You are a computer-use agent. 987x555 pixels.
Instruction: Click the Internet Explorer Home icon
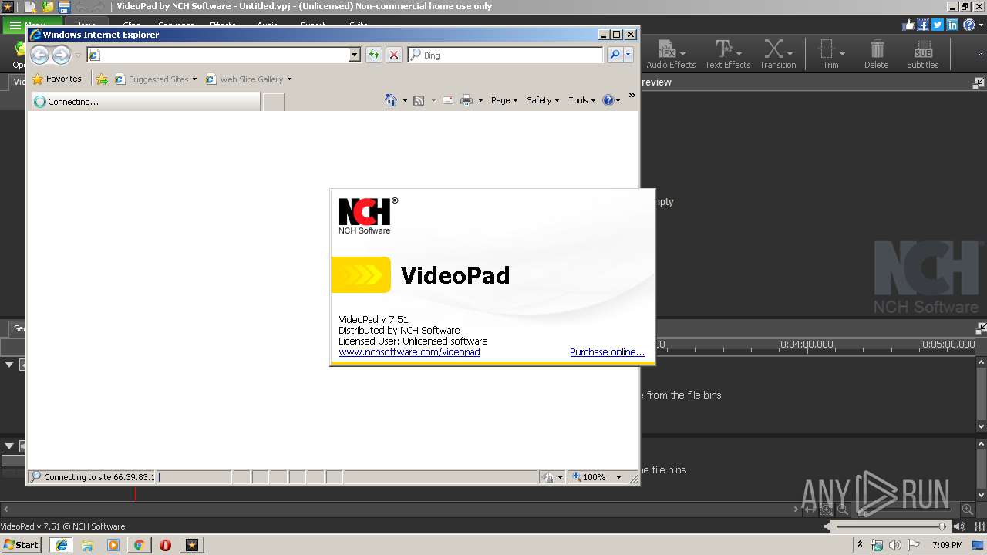pos(391,100)
